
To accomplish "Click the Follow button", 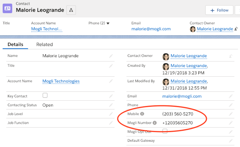I will (219, 10).
